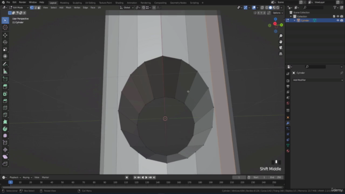Toggle show overlays button
Screen dimensions: 345x194
[254, 8]
